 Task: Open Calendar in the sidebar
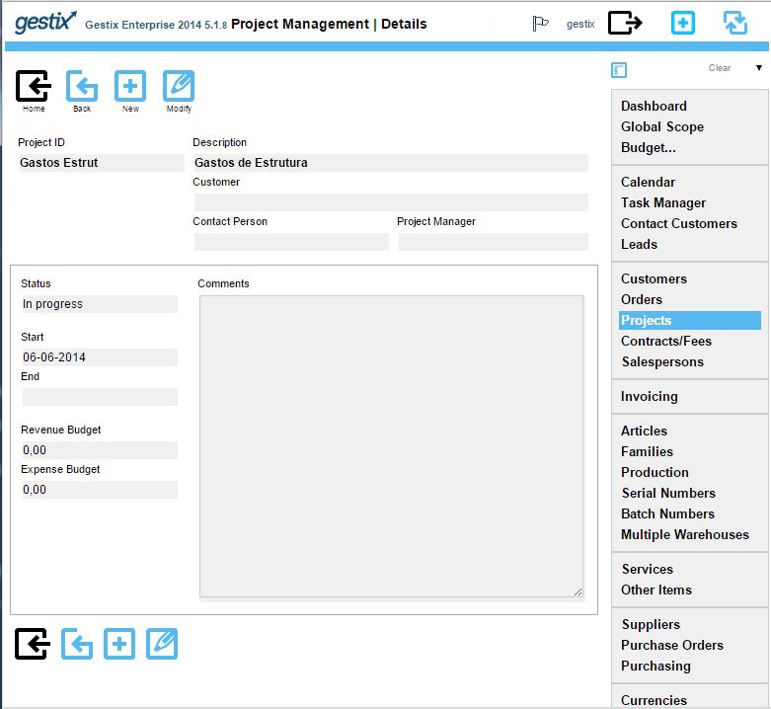point(648,182)
